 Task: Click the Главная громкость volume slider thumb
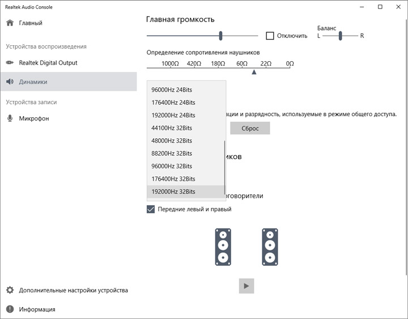point(220,36)
